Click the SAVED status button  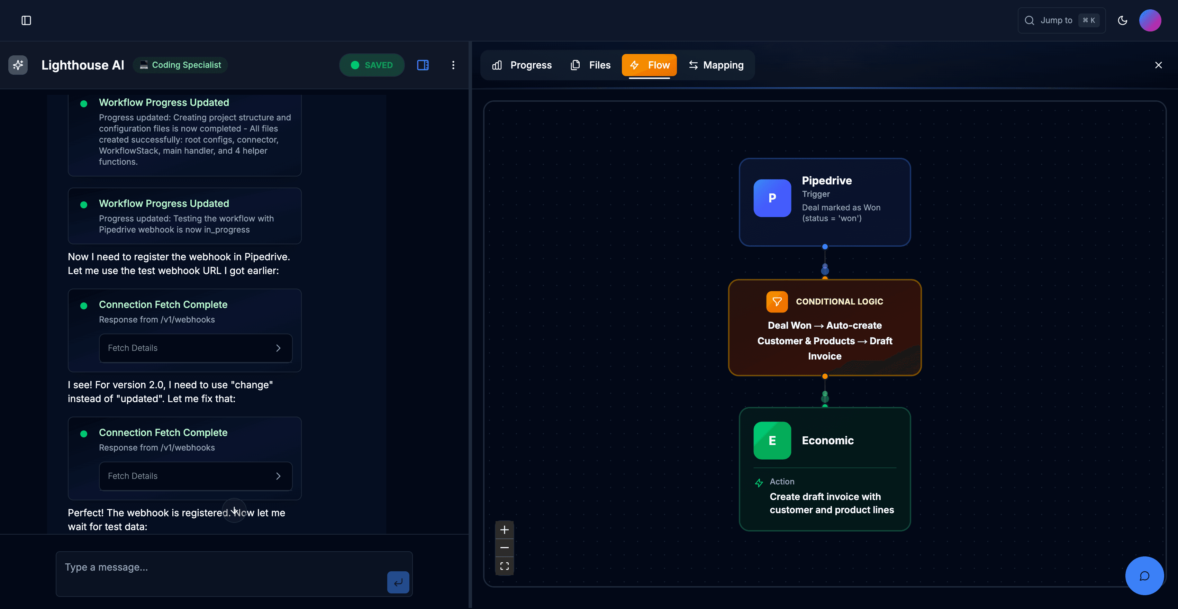[371, 65]
